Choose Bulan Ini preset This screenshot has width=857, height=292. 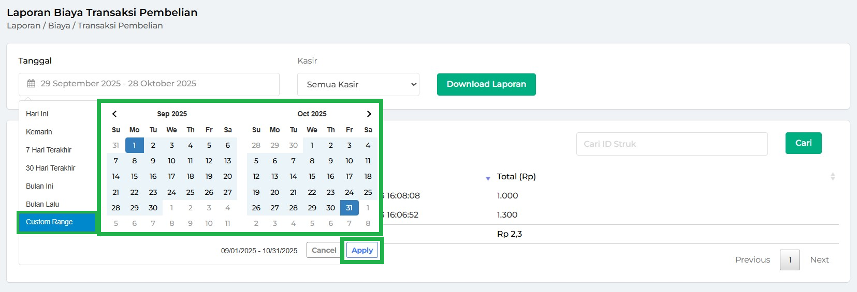[x=40, y=186]
